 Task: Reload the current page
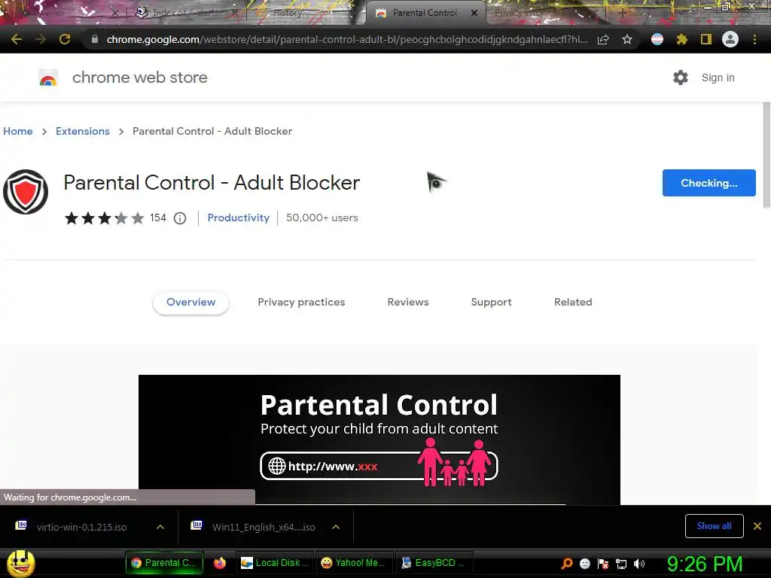(65, 39)
